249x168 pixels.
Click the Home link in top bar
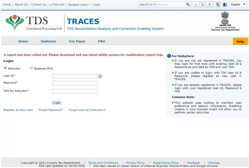[7, 4]
